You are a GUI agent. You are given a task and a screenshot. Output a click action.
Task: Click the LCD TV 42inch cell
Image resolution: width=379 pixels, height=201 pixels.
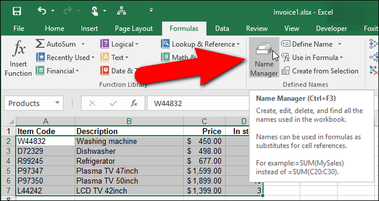(129, 191)
